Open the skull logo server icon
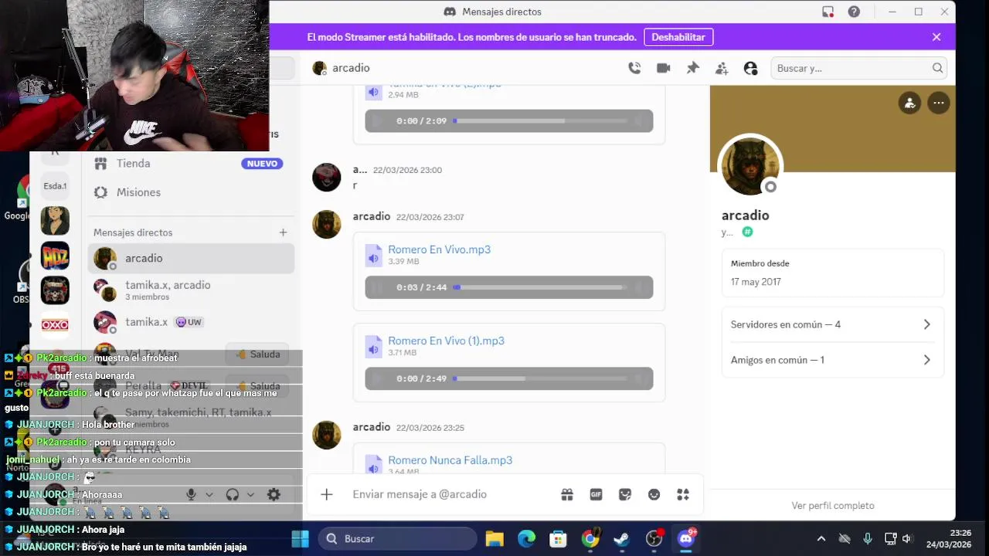 point(55,290)
